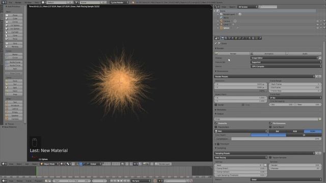Add an Area lamp
326x183 pixels.
(14, 95)
